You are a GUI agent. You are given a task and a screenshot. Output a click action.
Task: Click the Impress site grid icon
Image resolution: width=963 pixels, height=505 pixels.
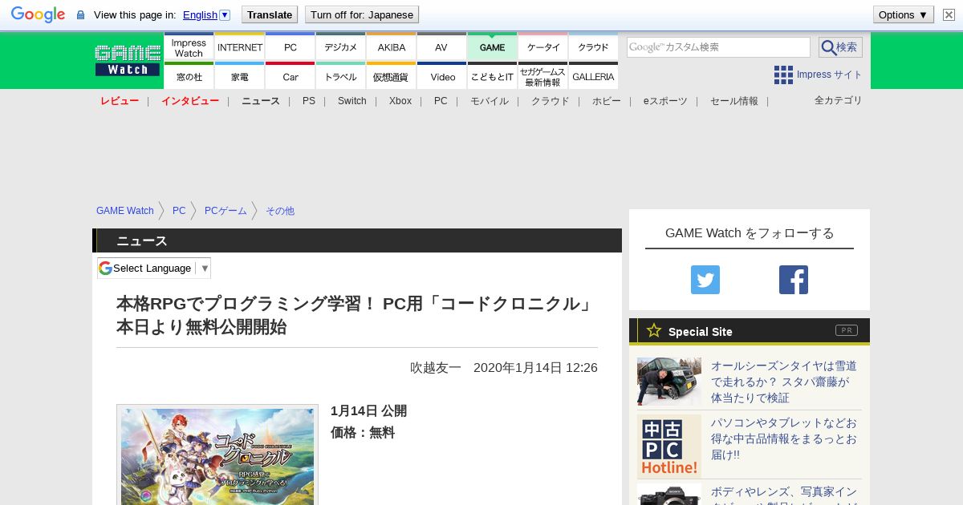[783, 75]
